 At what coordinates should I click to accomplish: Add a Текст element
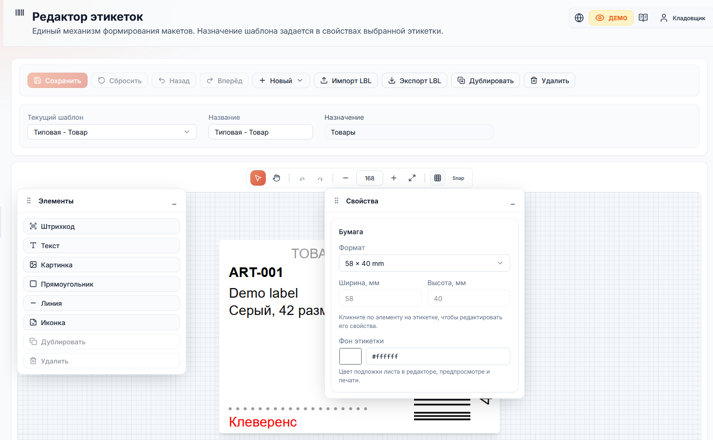[102, 245]
